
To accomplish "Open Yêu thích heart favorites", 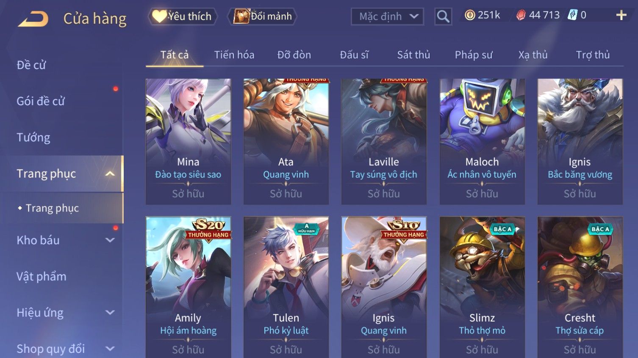I will point(182,16).
